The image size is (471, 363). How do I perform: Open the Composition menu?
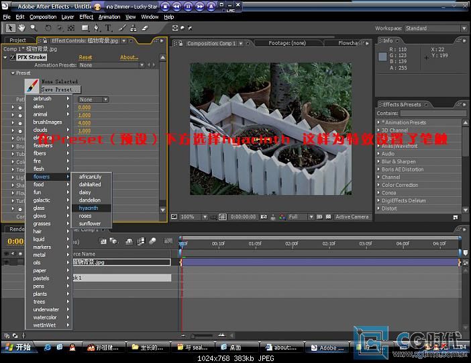pos(43,17)
